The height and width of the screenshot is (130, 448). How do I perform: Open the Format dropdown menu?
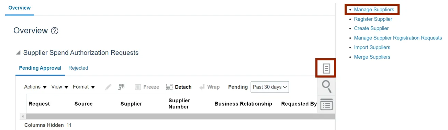coord(84,87)
